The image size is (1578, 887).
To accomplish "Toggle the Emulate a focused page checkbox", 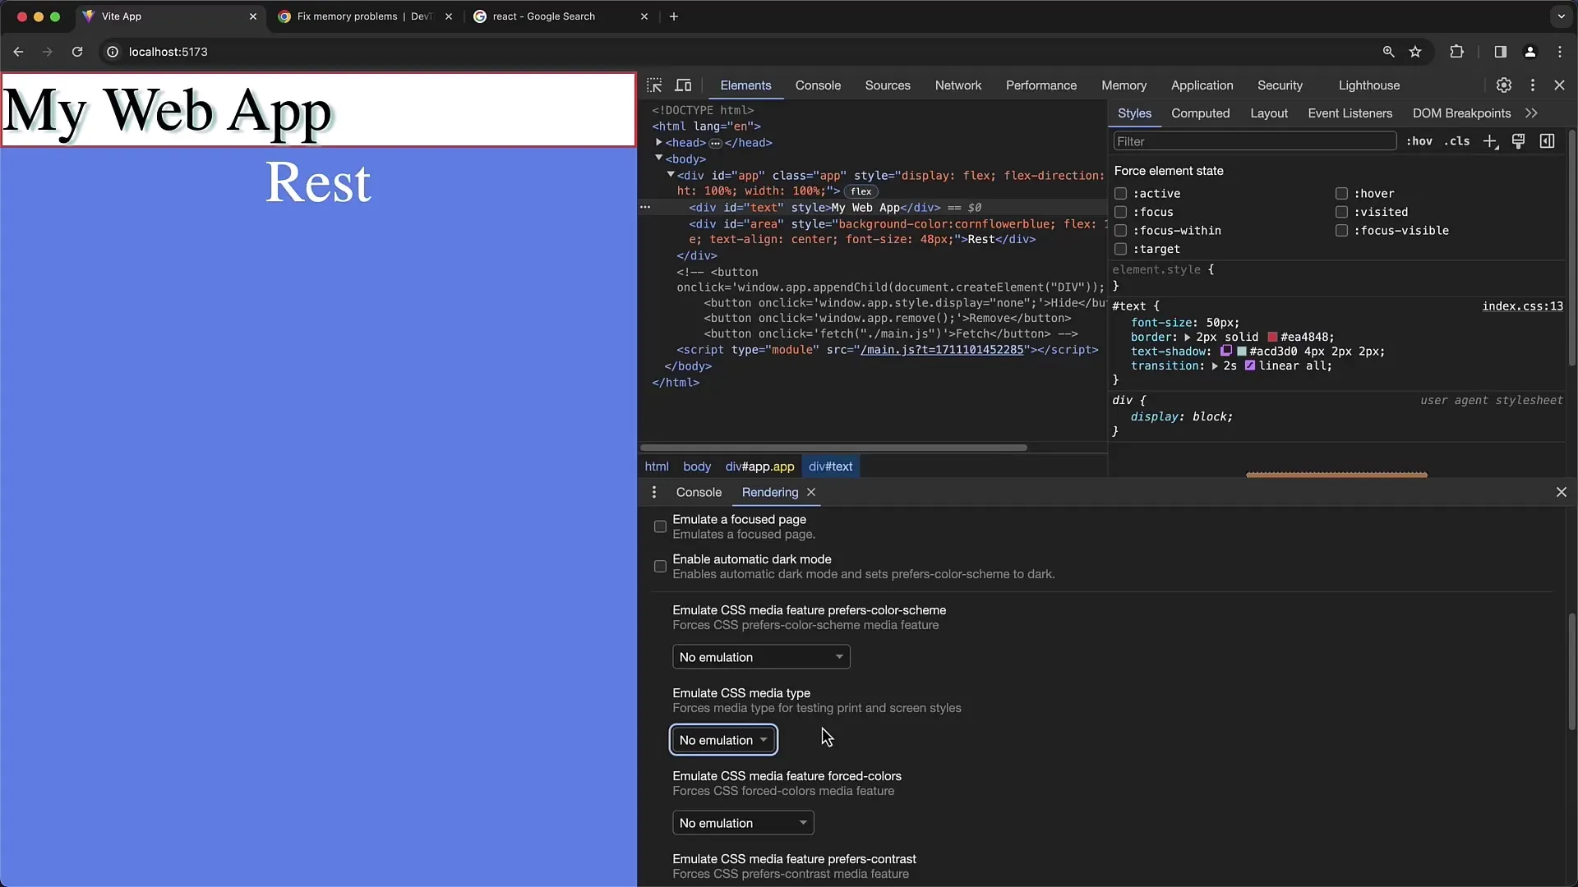I will (x=659, y=526).
